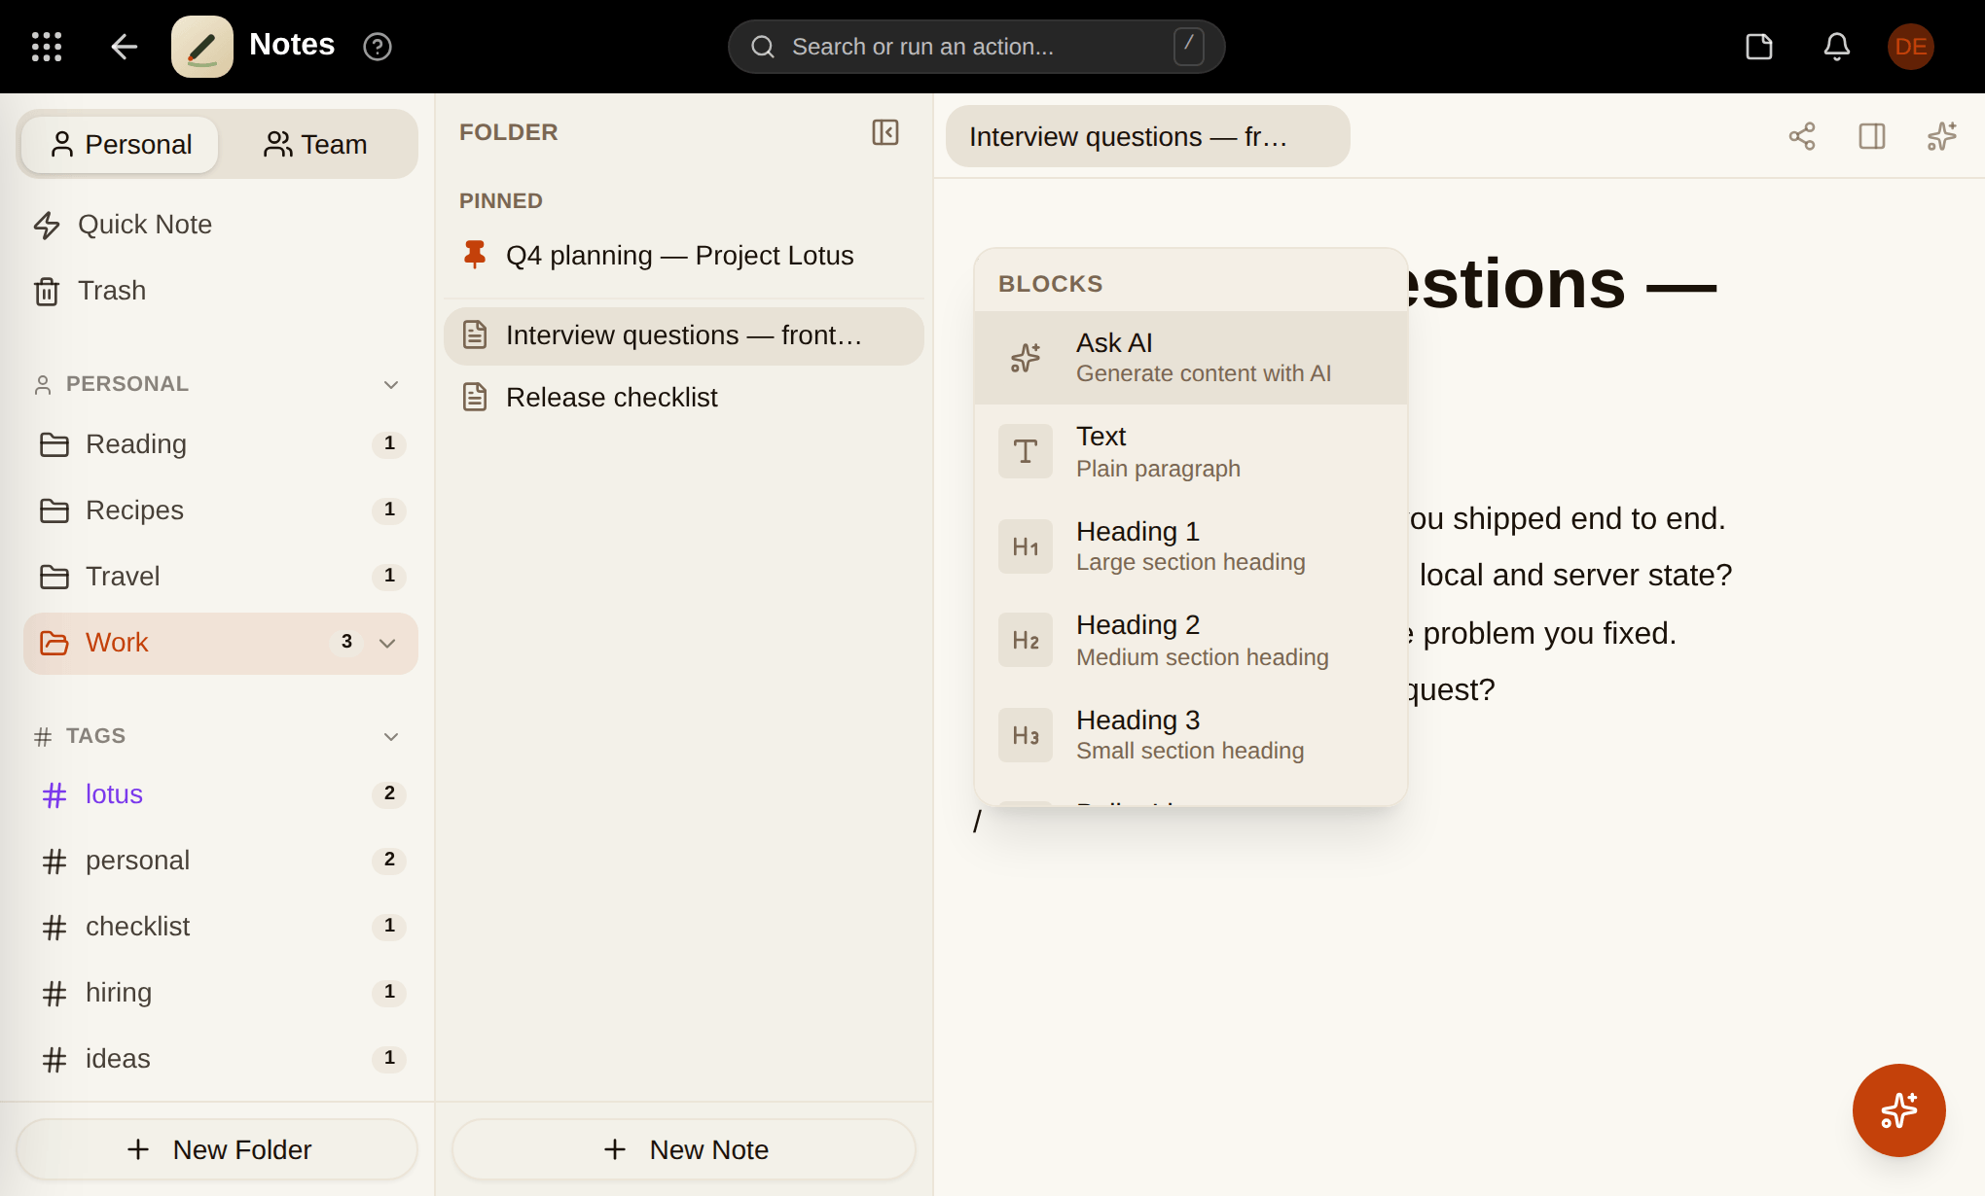Open the Recipes folder
Viewport: 1985px width, 1196px height.
(221, 510)
